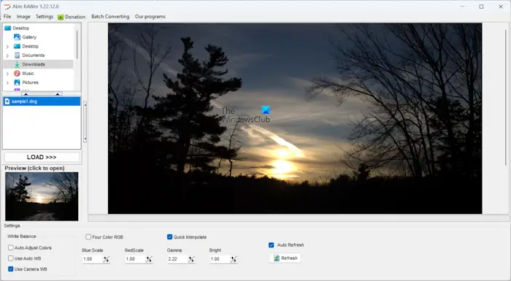Viewport: 511px width, 281px height.
Task: Click the Bright value field
Action: pyautogui.click(x=220, y=259)
